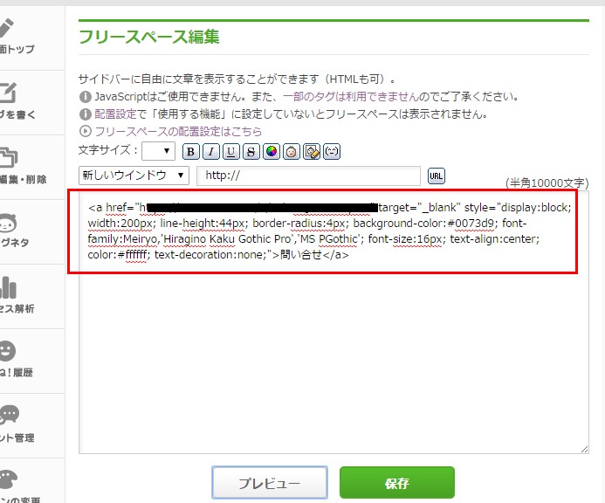Click the フリースペース編集 page heading
Image resolution: width=605 pixels, height=503 pixels.
click(x=149, y=37)
